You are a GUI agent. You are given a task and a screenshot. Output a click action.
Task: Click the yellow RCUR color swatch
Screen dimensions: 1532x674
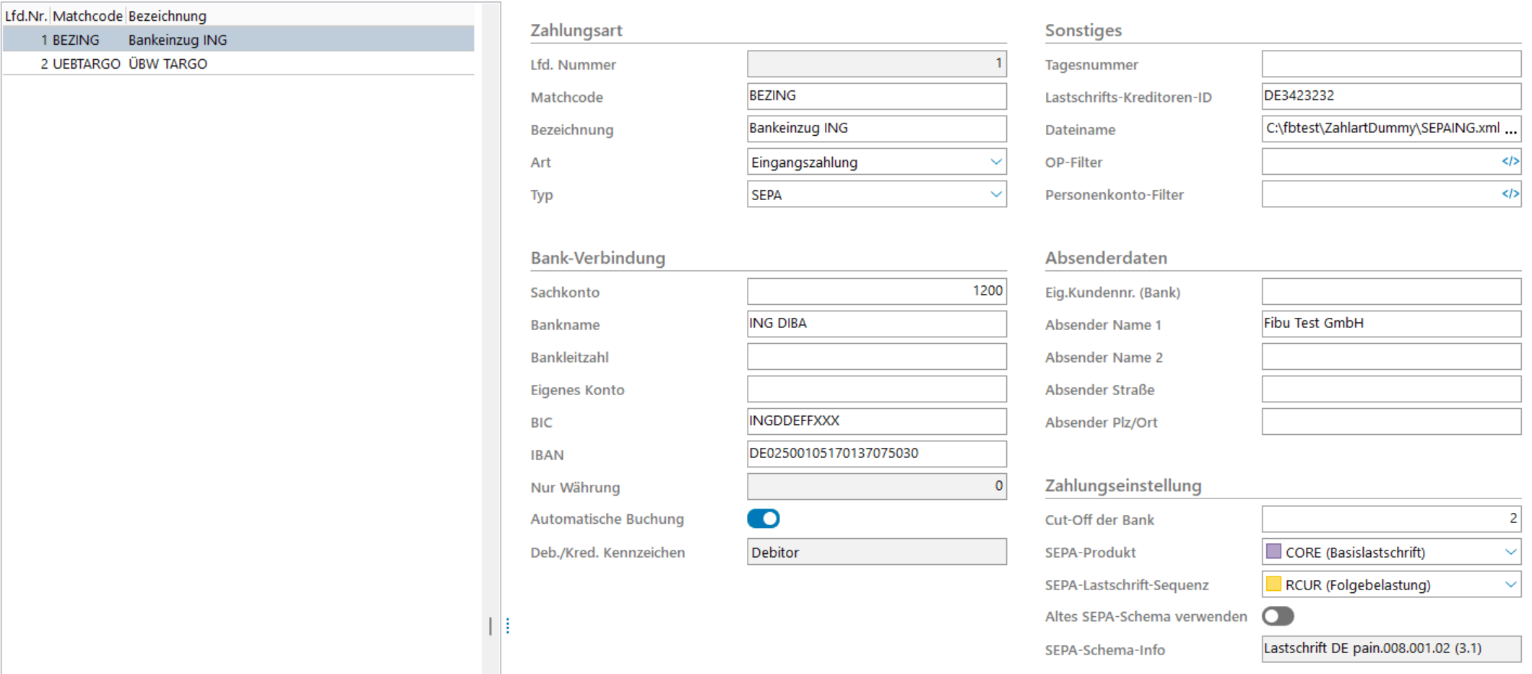1273,584
